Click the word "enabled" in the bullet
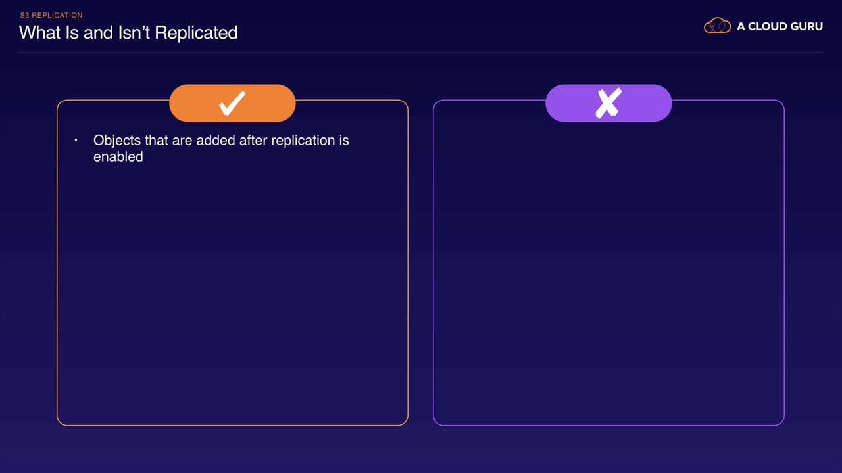Image resolution: width=842 pixels, height=473 pixels. click(118, 157)
